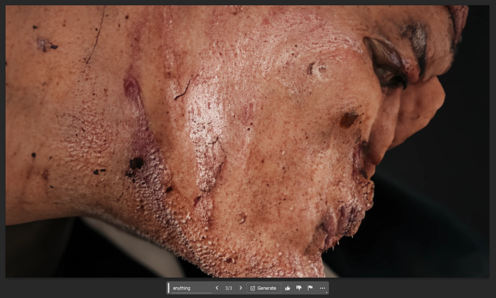The width and height of the screenshot is (496, 298).
Task: Click the flag report icon
Action: click(x=310, y=288)
